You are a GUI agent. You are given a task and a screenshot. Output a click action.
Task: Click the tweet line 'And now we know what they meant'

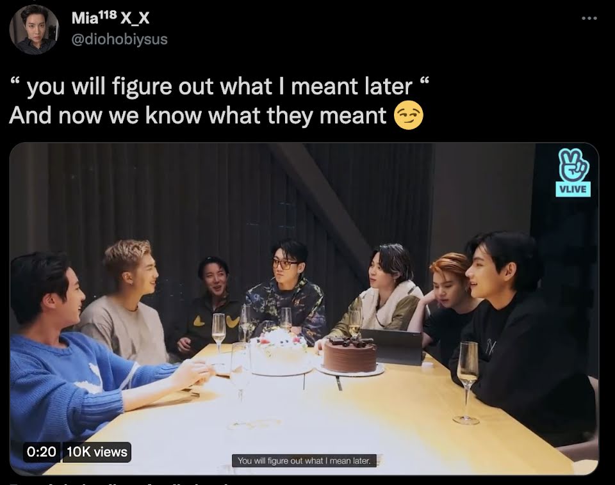click(x=198, y=116)
